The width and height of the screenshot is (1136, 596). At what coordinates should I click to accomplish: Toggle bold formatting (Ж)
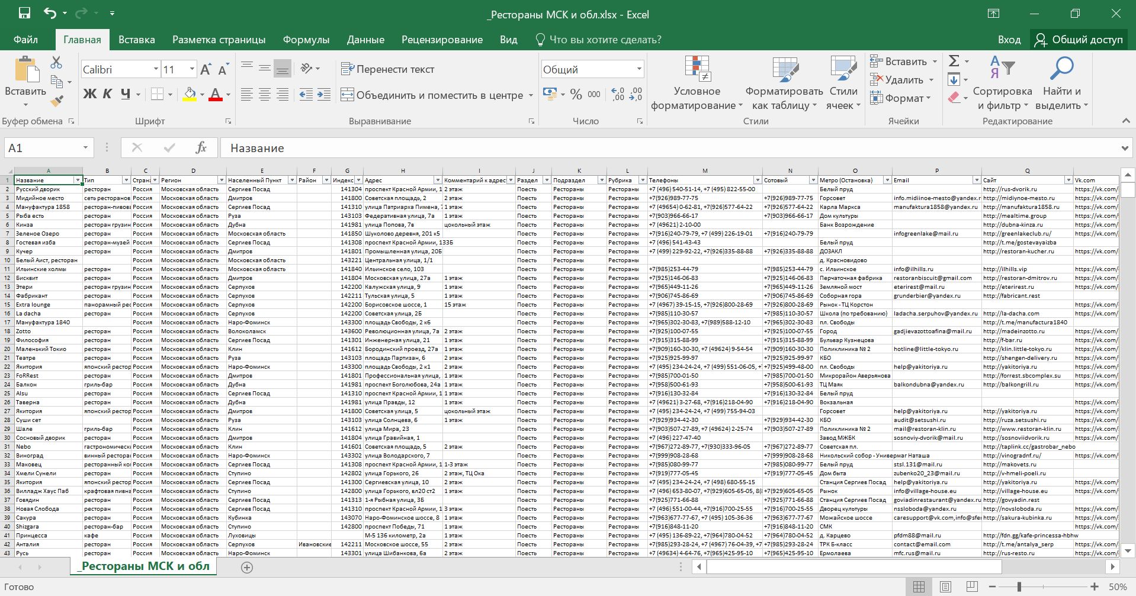pyautogui.click(x=89, y=94)
